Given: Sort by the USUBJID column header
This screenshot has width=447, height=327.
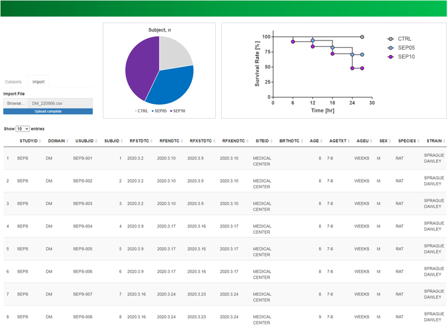Looking at the screenshot, I should pyautogui.click(x=84, y=141).
